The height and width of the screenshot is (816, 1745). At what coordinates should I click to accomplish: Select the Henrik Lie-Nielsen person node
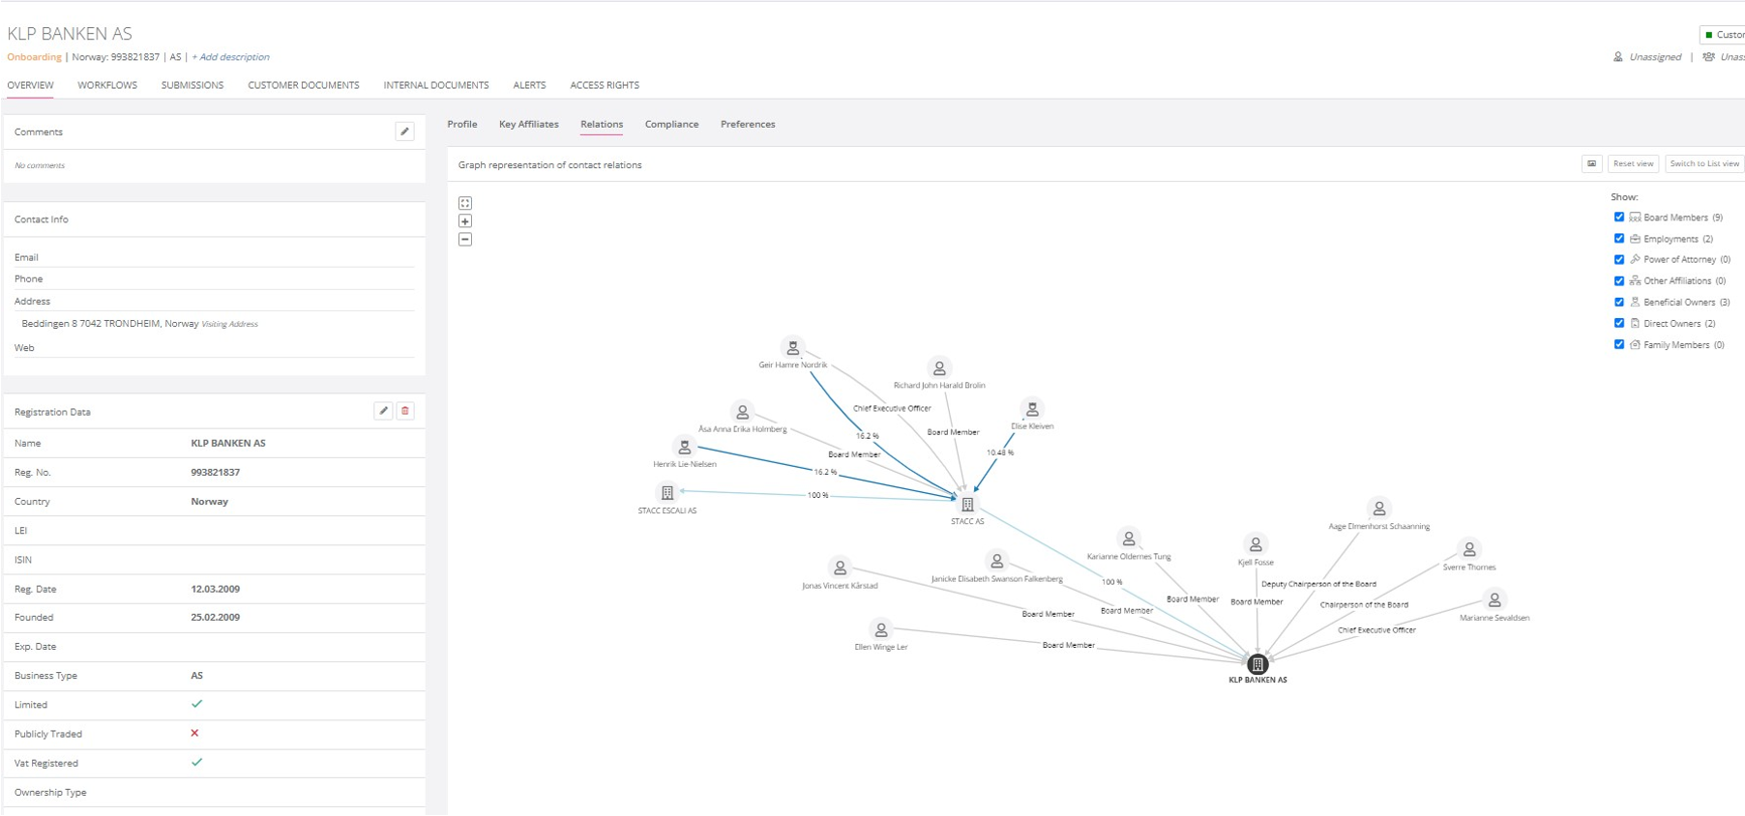click(x=685, y=447)
